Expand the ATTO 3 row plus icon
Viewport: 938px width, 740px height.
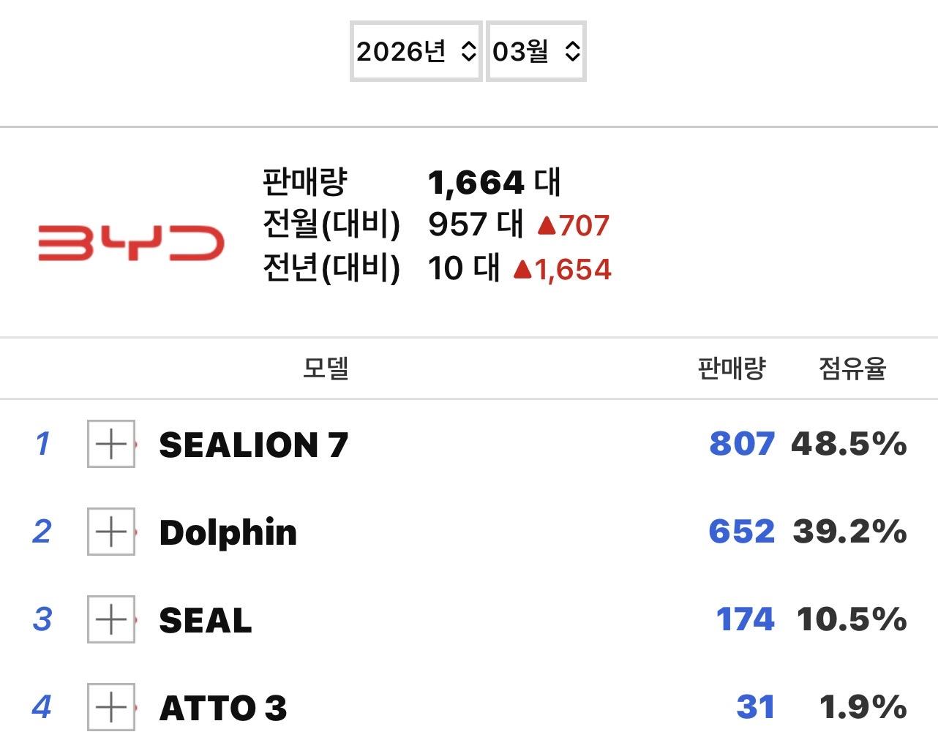click(x=111, y=707)
